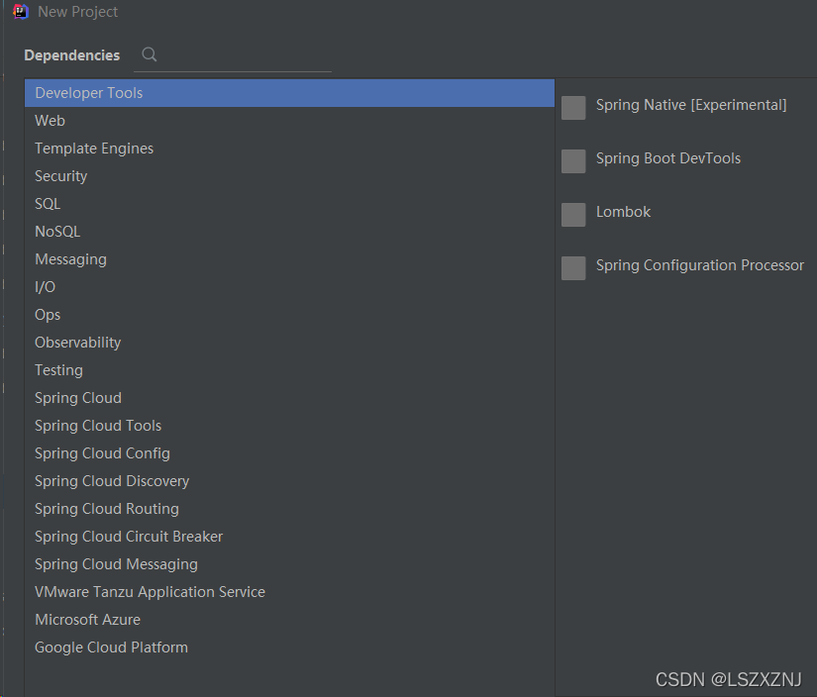Open the Spring Cloud Config category
Image resolution: width=817 pixels, height=697 pixels.
click(x=289, y=453)
